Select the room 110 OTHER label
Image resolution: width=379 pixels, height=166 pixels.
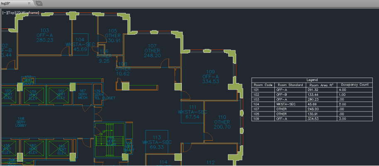click(222, 122)
